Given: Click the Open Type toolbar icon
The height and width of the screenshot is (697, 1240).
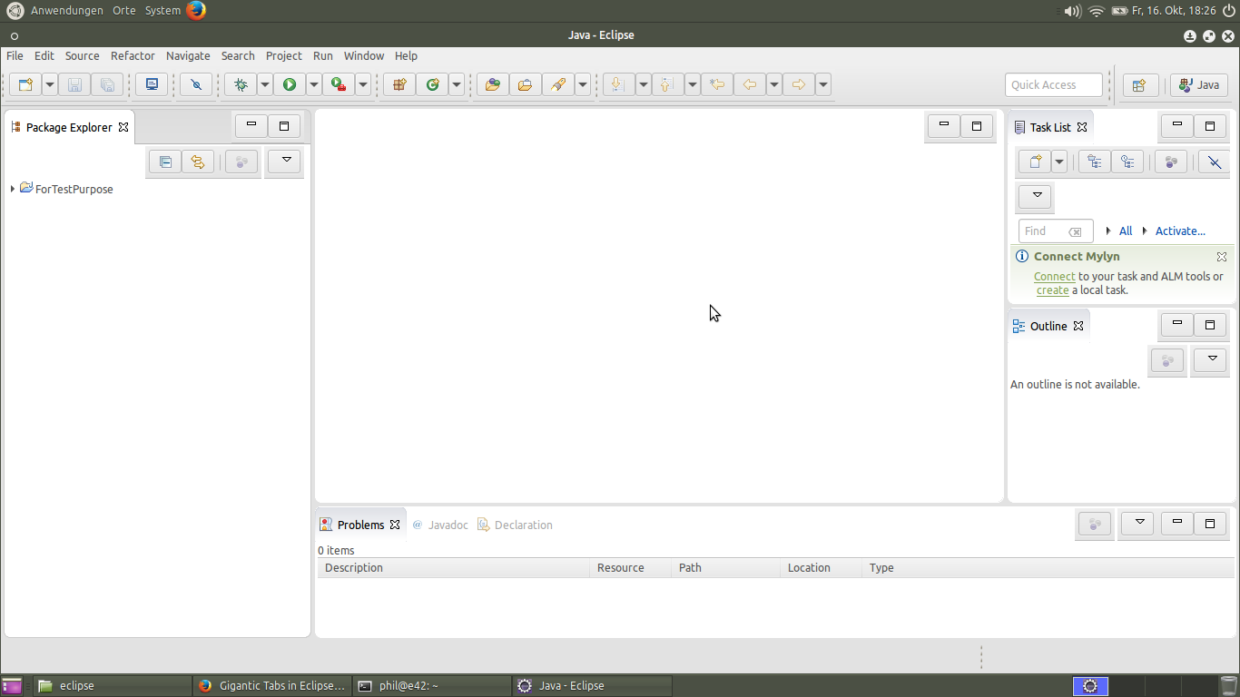Looking at the screenshot, I should [x=493, y=84].
